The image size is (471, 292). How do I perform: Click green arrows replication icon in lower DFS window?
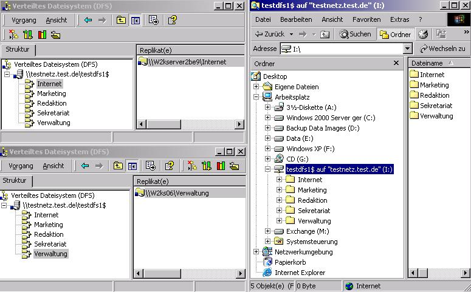coord(207,166)
